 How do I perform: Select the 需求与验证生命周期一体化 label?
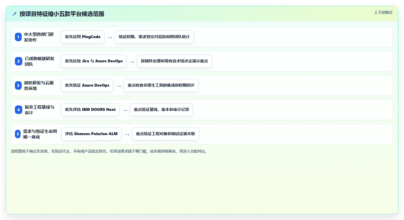click(x=40, y=134)
